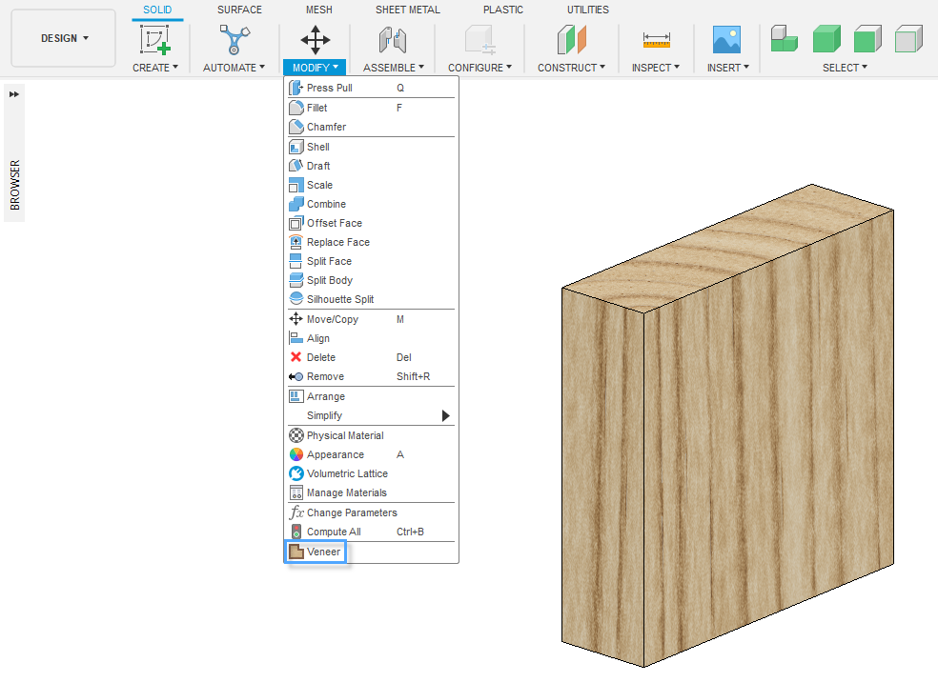The image size is (938, 683).
Task: Expand the Browser panel
Action: (x=14, y=94)
